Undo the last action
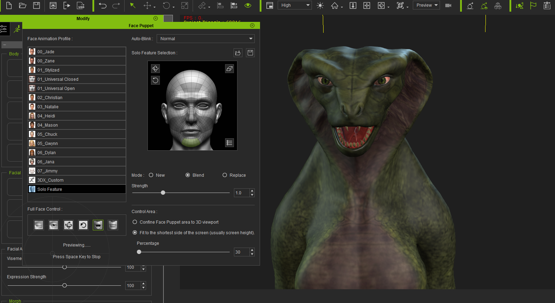555x303 pixels. point(103,5)
